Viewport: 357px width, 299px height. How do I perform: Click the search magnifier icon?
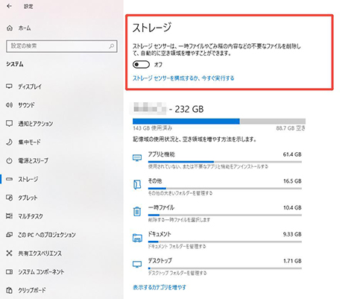pos(112,46)
